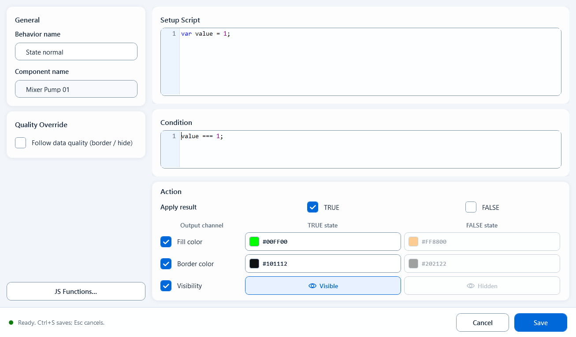This screenshot has width=576, height=337.
Task: Open the orange #FF8800 FALSE fill swatch
Action: coord(413,242)
